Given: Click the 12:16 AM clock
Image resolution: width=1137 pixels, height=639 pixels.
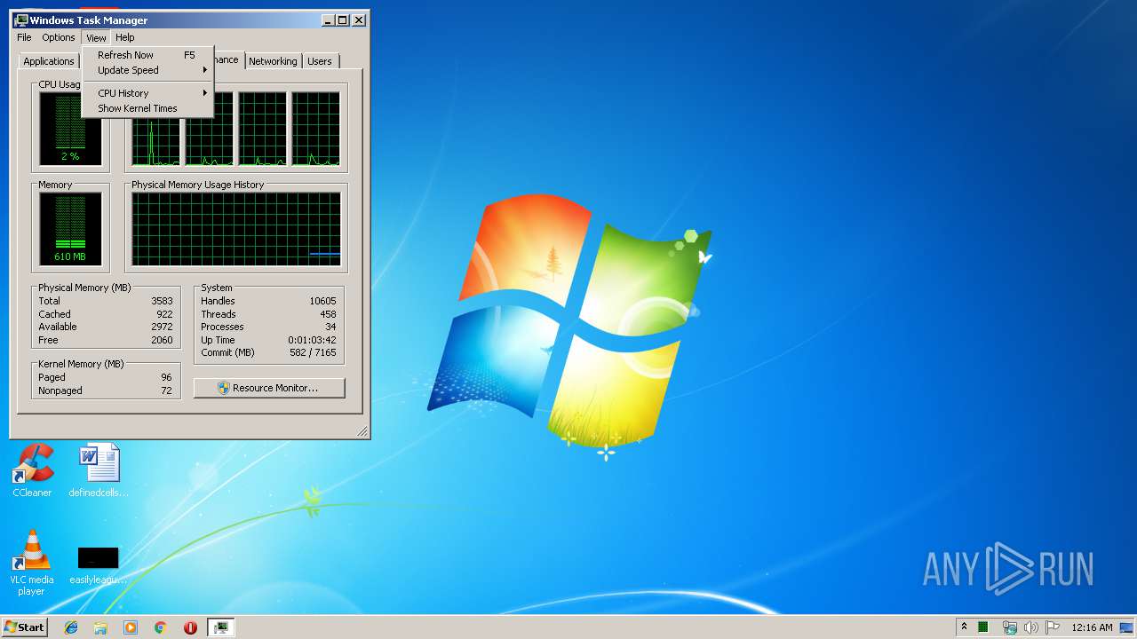Looking at the screenshot, I should [1092, 627].
